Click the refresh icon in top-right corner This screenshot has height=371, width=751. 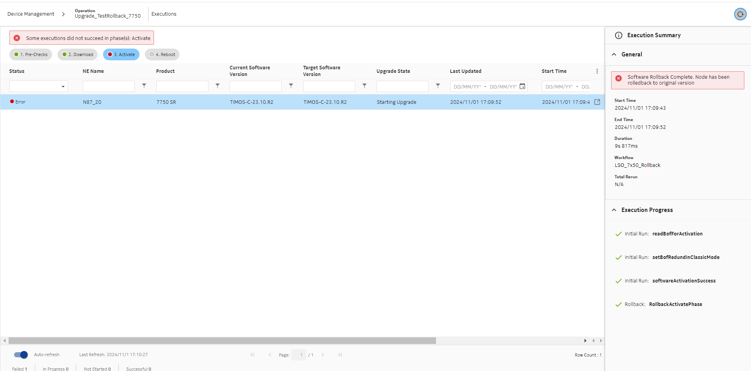click(x=740, y=14)
